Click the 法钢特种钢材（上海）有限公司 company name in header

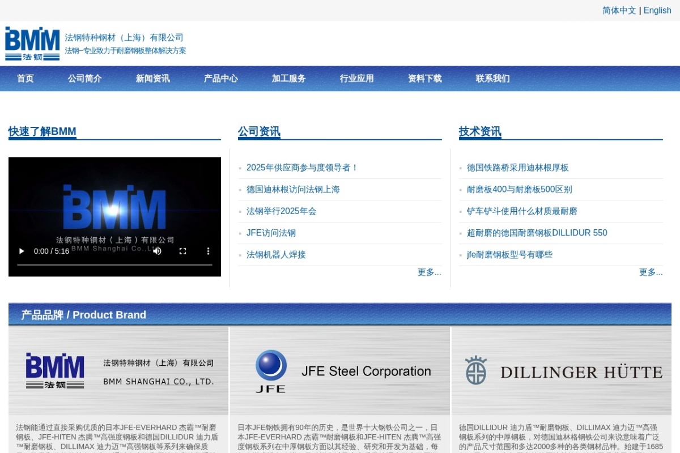point(124,37)
